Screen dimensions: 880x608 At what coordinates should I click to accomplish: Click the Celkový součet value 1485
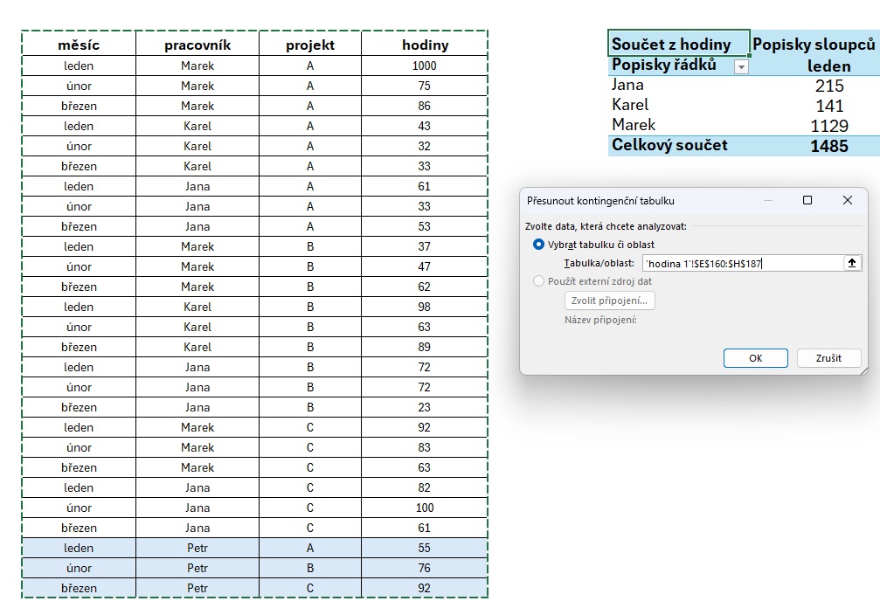(x=828, y=146)
